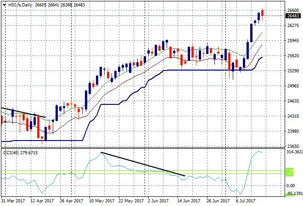Click the -95.1391 CCI scale value
Viewport: 303px width, 206px height.
pos(295,193)
